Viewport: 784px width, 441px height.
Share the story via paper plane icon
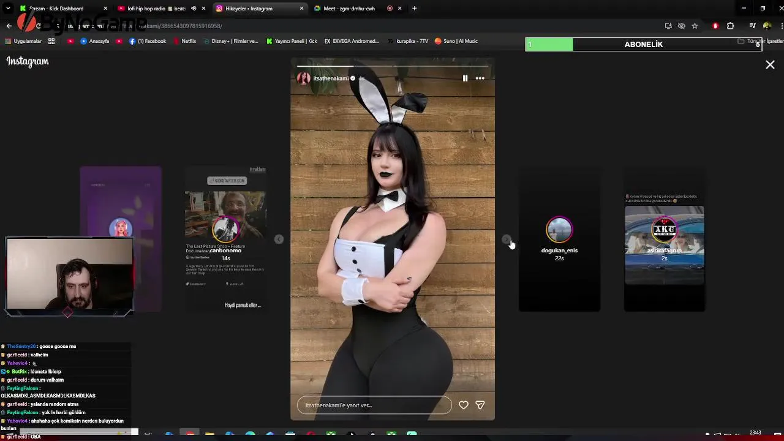pos(480,405)
